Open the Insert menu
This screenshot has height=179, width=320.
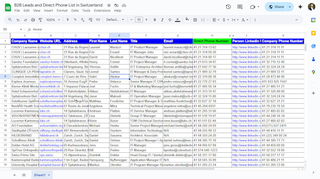48,11
